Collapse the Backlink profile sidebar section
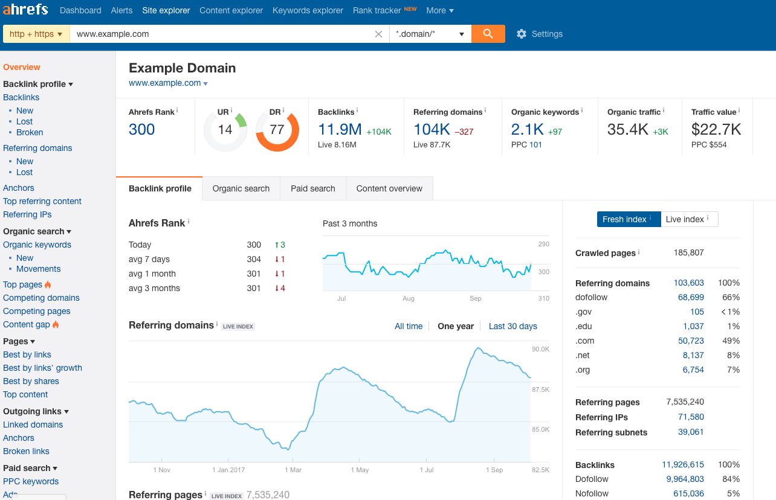 tap(71, 85)
